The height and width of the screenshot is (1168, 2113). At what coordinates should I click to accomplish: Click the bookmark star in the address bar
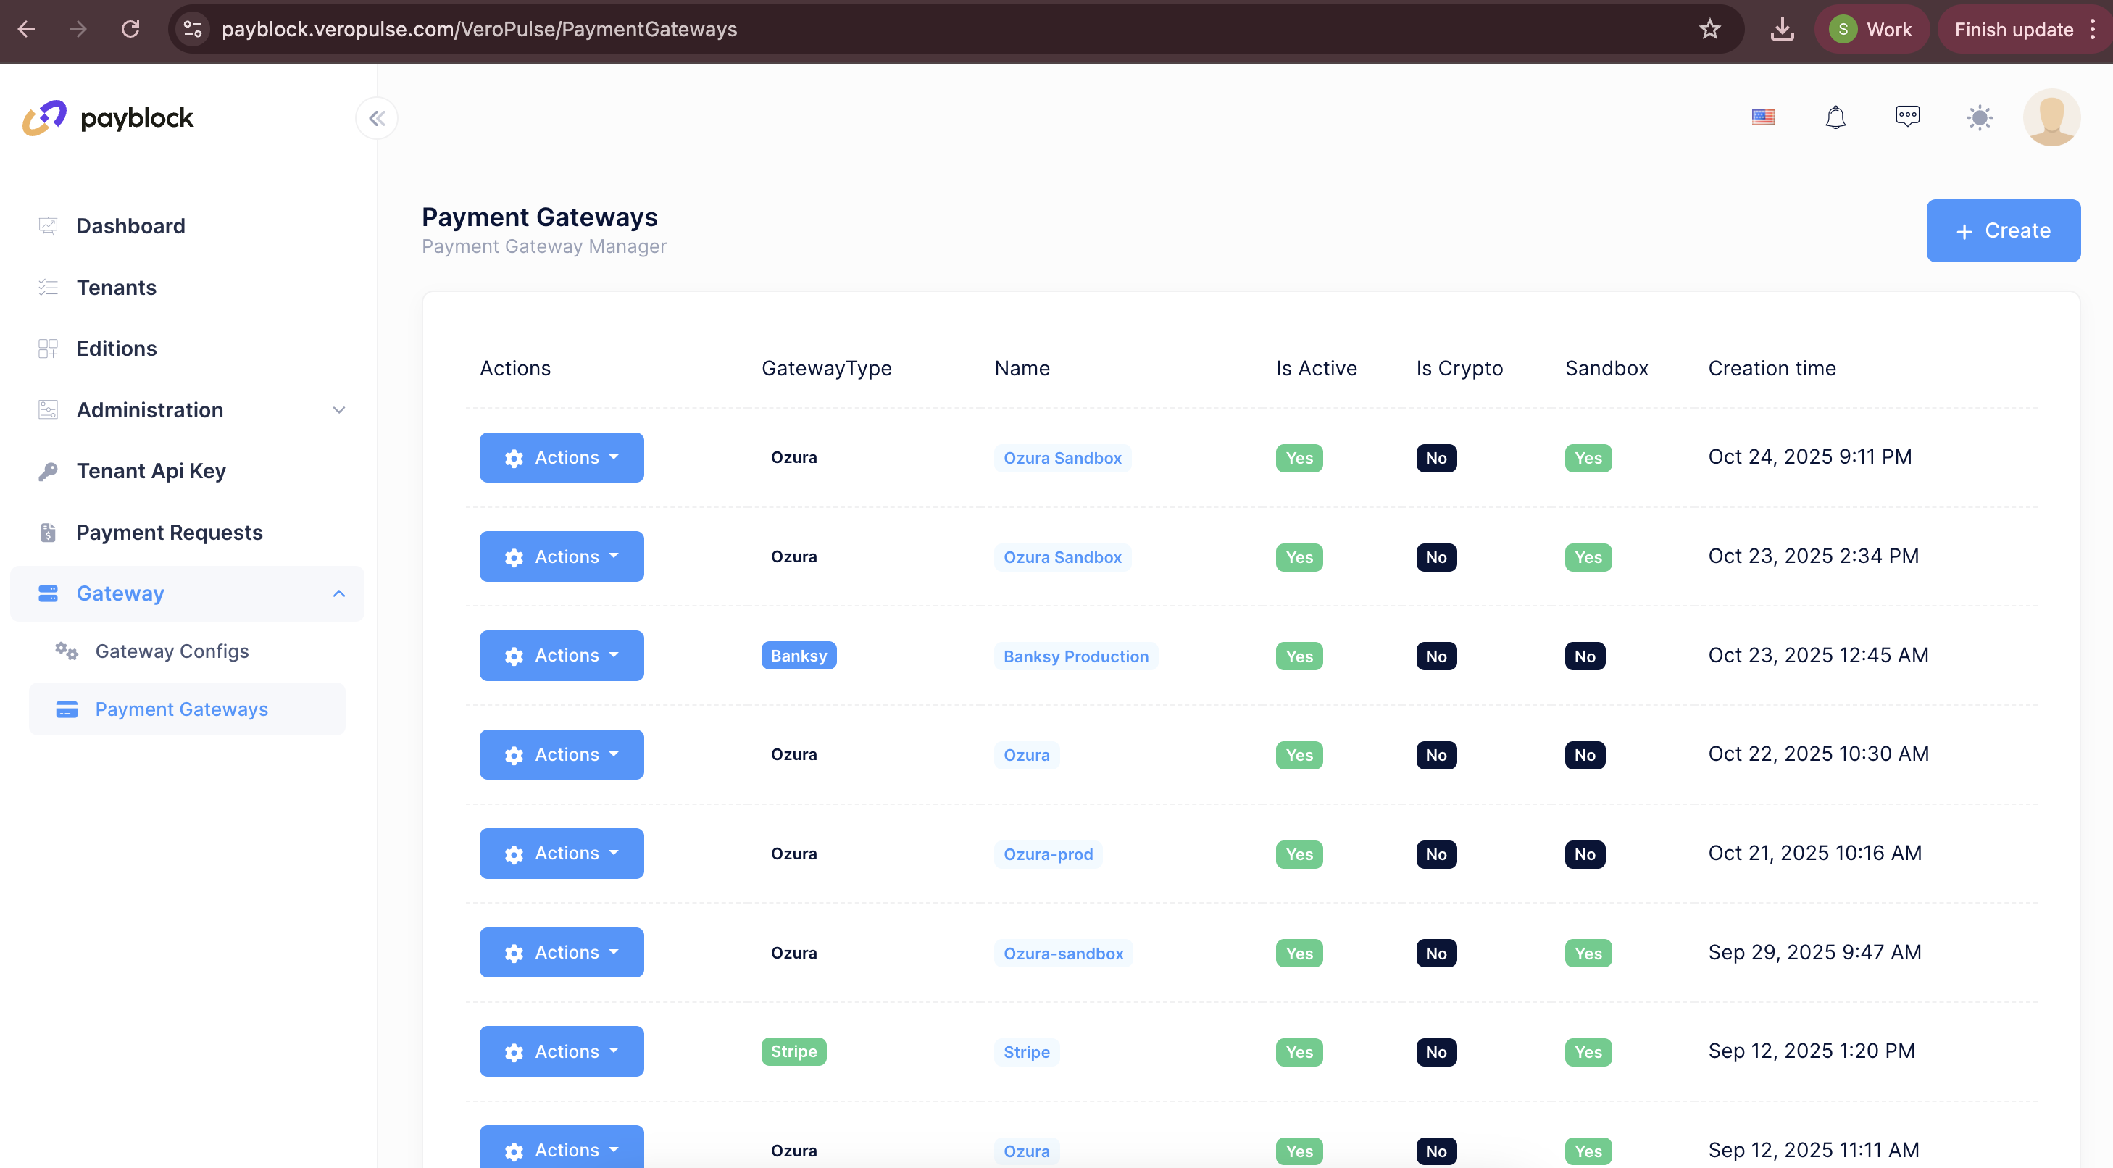[1709, 29]
